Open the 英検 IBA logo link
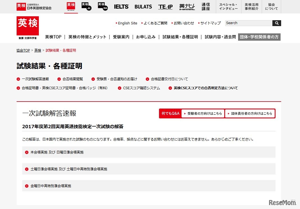 pyautogui.click(x=103, y=6)
